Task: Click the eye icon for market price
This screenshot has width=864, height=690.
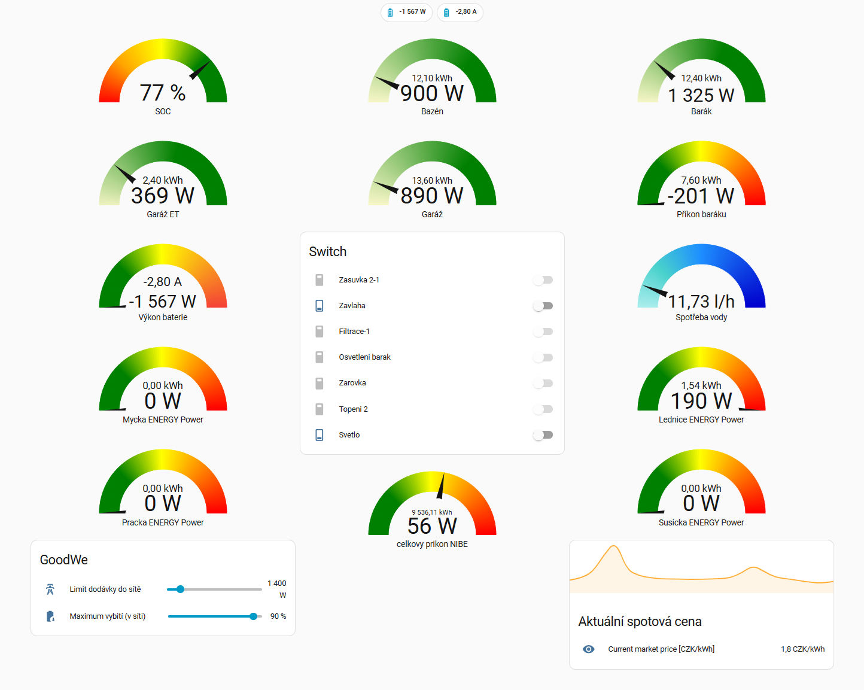Action: click(589, 649)
